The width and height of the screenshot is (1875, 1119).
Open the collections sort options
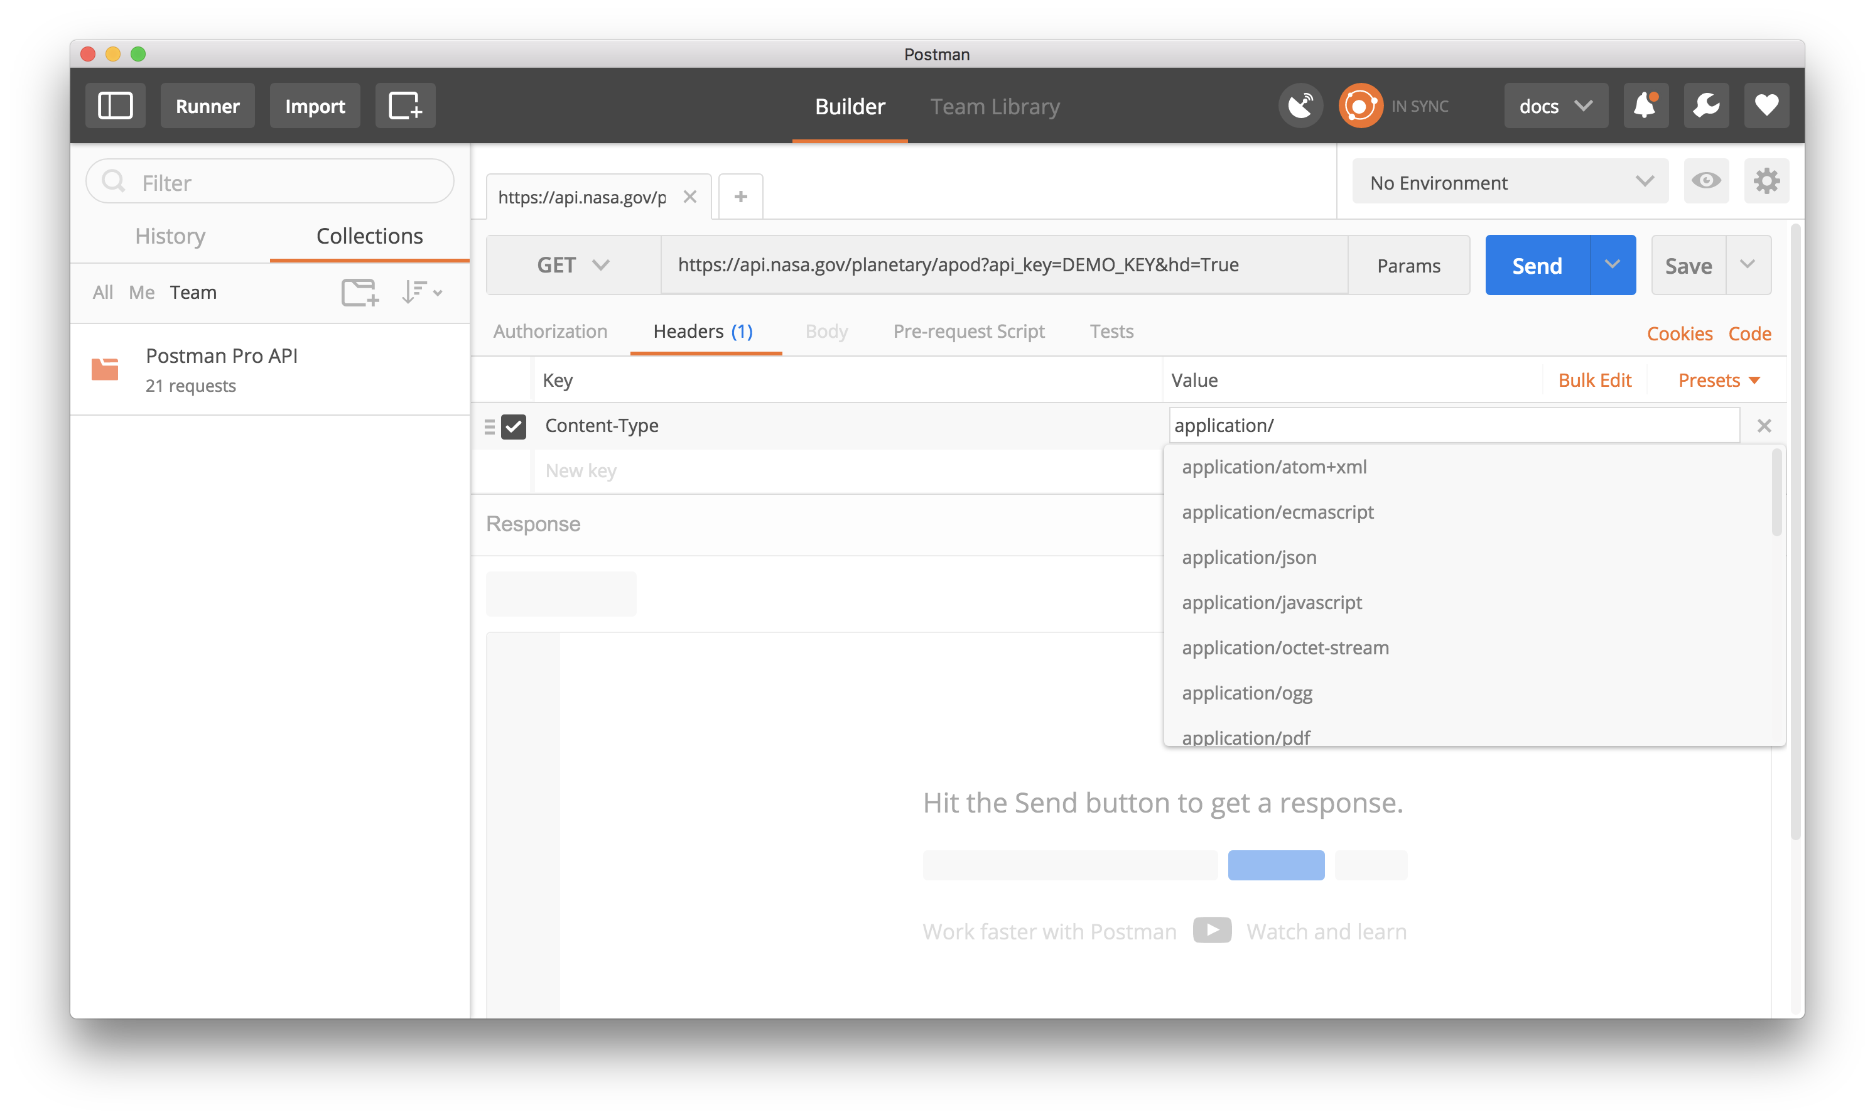click(x=422, y=292)
